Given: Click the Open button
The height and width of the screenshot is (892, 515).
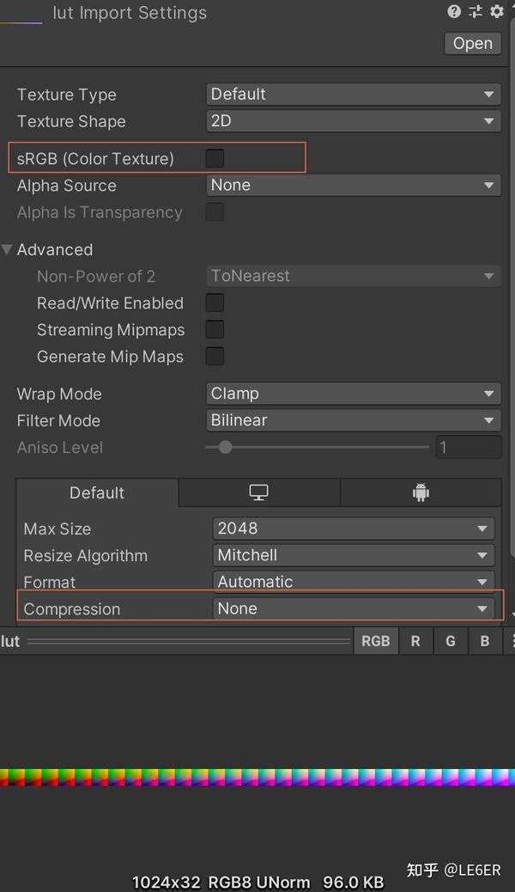Looking at the screenshot, I should [x=473, y=43].
